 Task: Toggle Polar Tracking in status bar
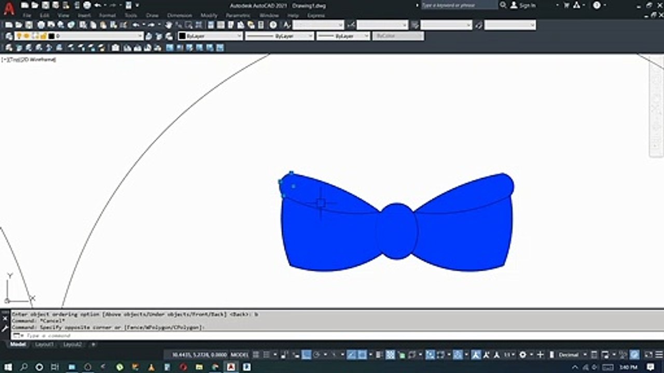tap(316, 355)
